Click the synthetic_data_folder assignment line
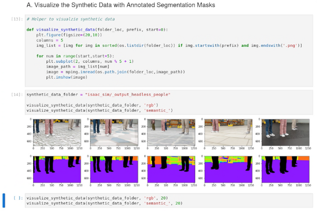 pos(98,94)
